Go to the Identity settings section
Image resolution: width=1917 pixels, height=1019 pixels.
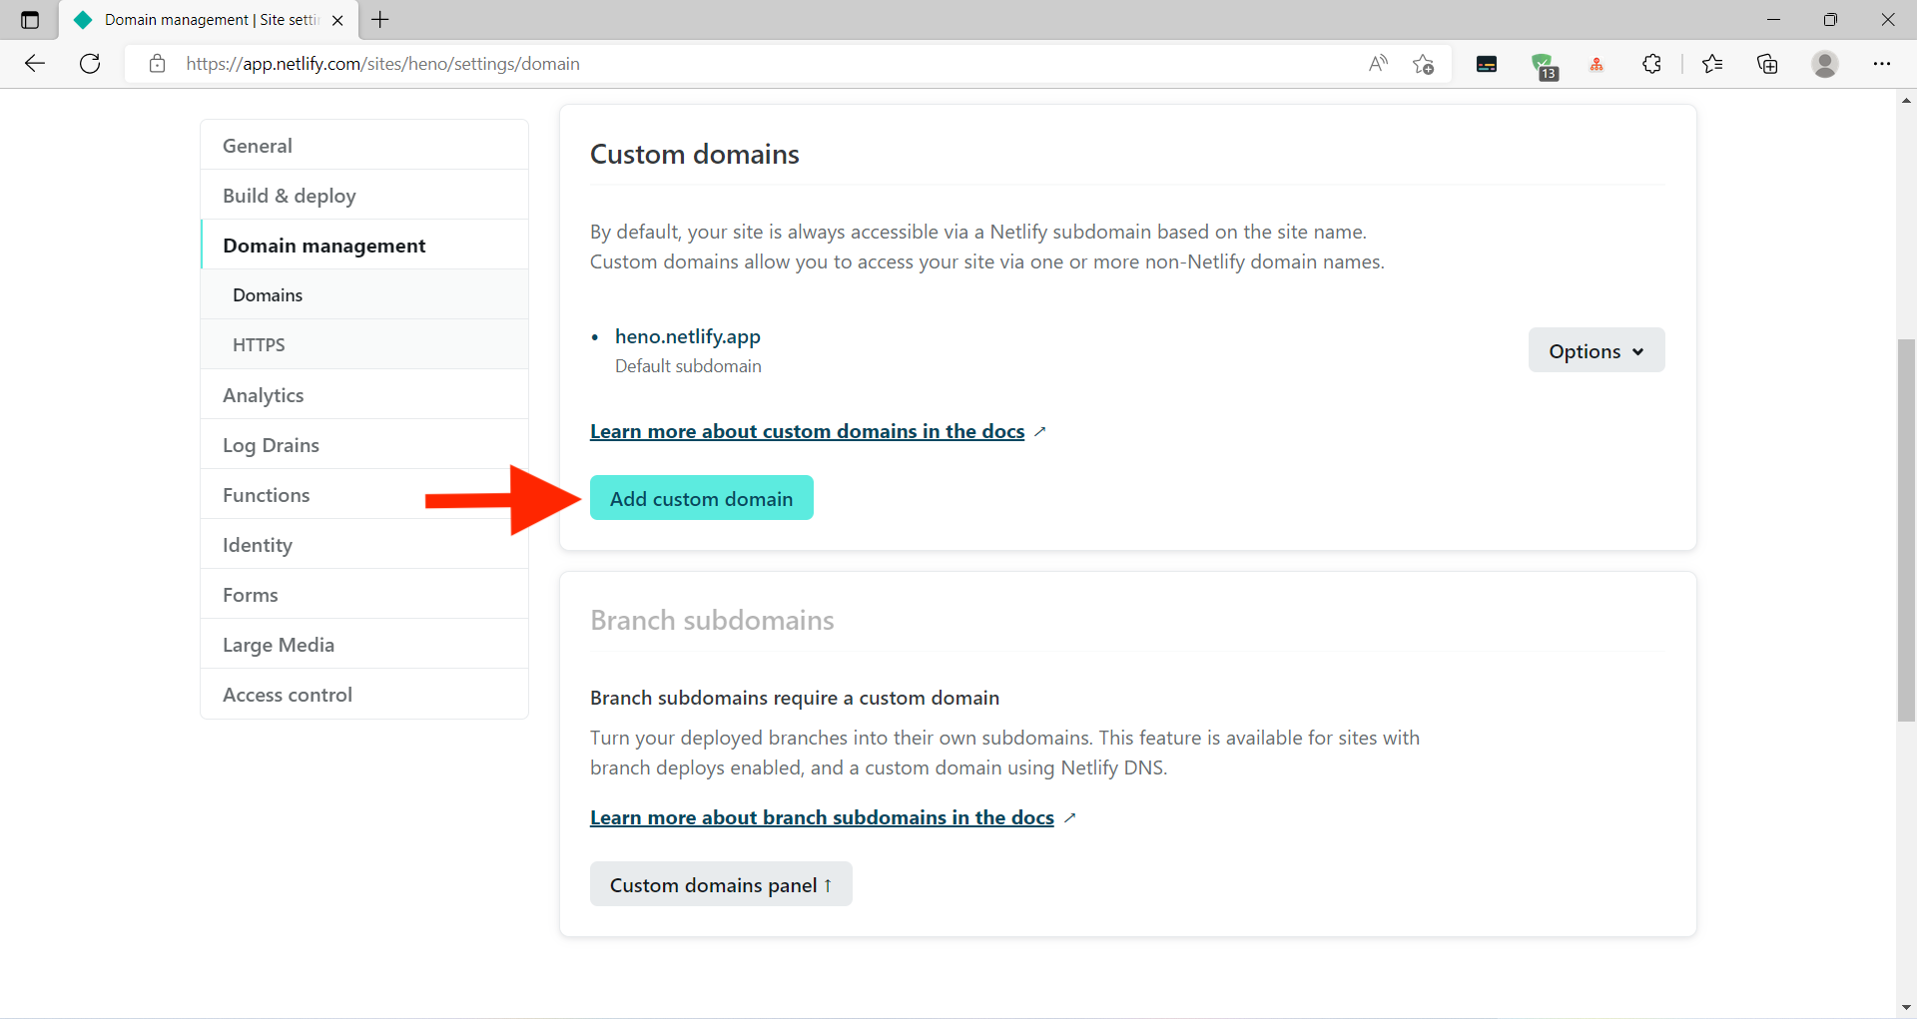click(x=257, y=544)
